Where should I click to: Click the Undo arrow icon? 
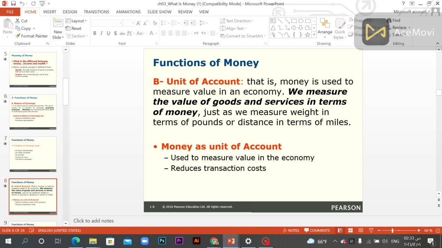(x=22, y=4)
